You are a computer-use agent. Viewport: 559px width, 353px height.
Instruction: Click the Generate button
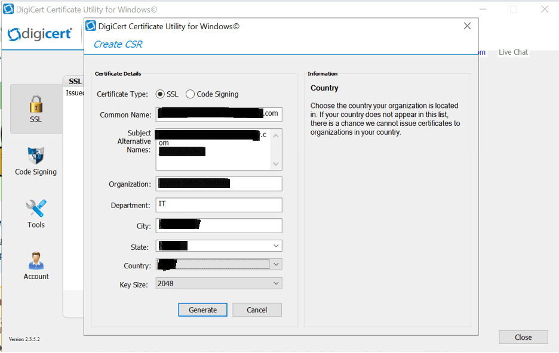[202, 310]
